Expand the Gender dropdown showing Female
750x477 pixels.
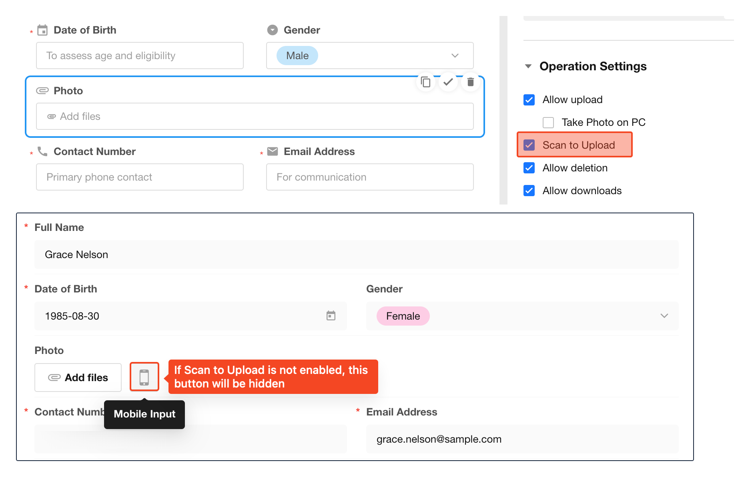[664, 316]
